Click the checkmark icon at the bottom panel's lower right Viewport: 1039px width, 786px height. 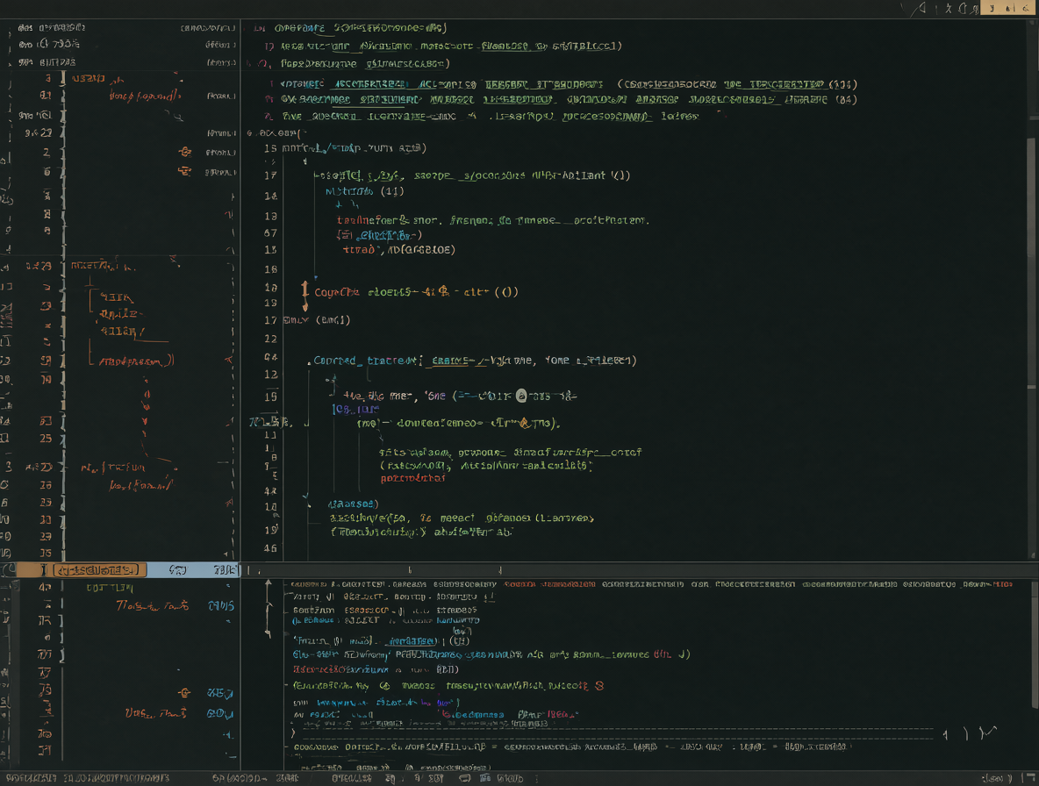coord(988,732)
